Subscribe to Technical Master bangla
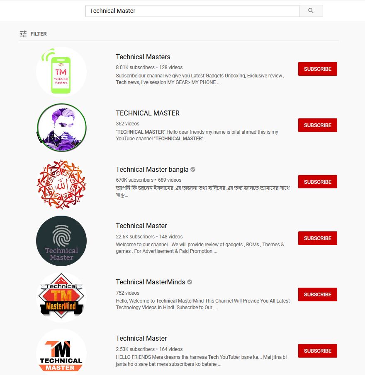 pyautogui.click(x=318, y=182)
